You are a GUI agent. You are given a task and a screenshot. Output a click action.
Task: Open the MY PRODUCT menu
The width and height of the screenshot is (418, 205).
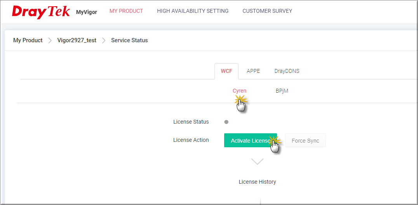[x=126, y=11]
